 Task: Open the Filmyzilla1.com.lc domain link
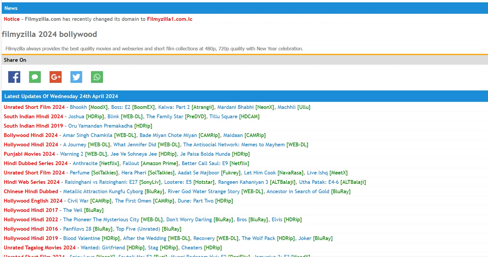(x=170, y=19)
